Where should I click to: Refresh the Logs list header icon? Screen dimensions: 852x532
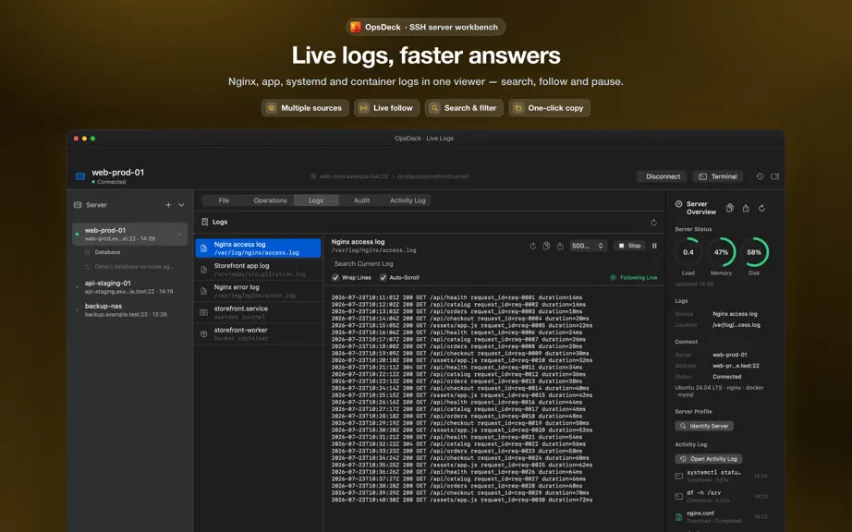pos(653,223)
